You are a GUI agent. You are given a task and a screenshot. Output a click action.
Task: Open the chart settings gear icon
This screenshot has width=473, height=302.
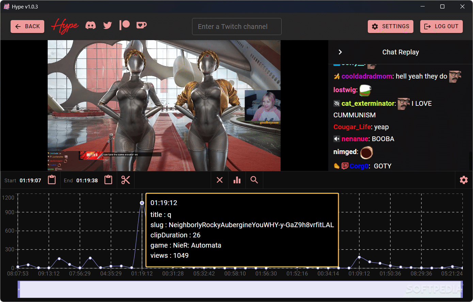tap(464, 180)
